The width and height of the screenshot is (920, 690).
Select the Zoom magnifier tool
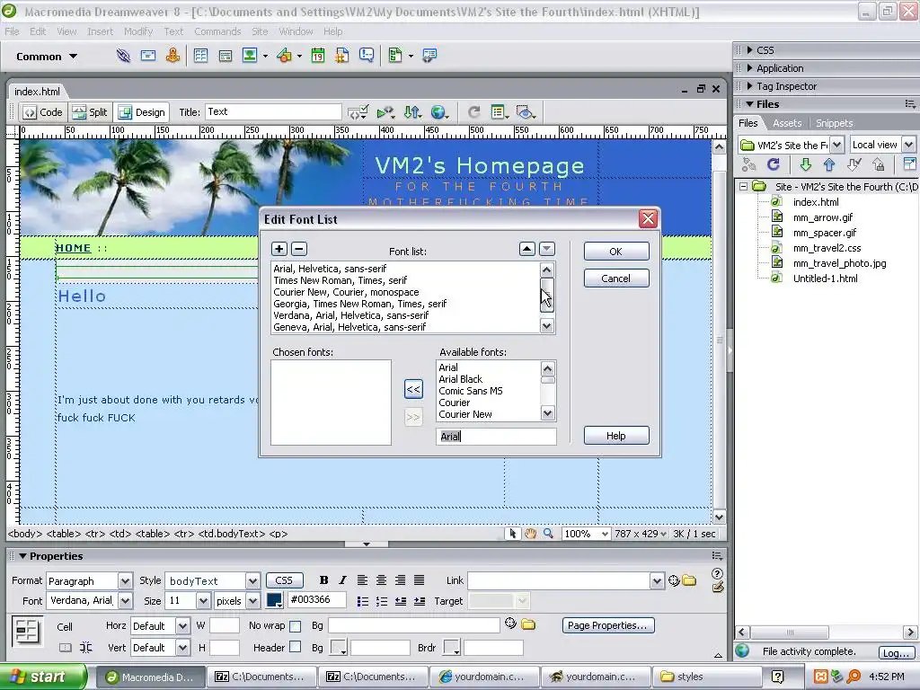point(548,534)
